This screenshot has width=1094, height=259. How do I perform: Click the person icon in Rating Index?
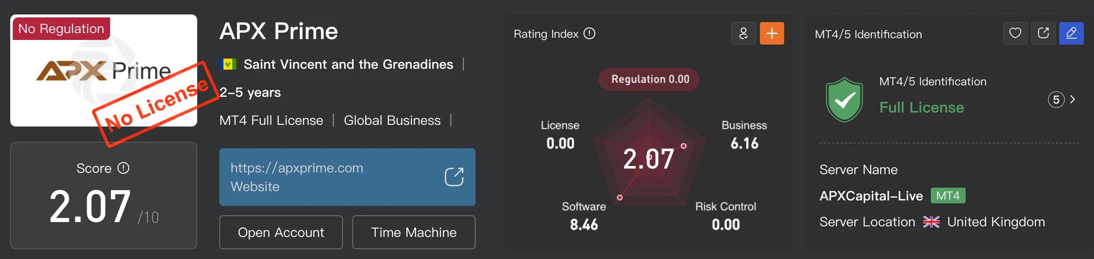(x=743, y=34)
